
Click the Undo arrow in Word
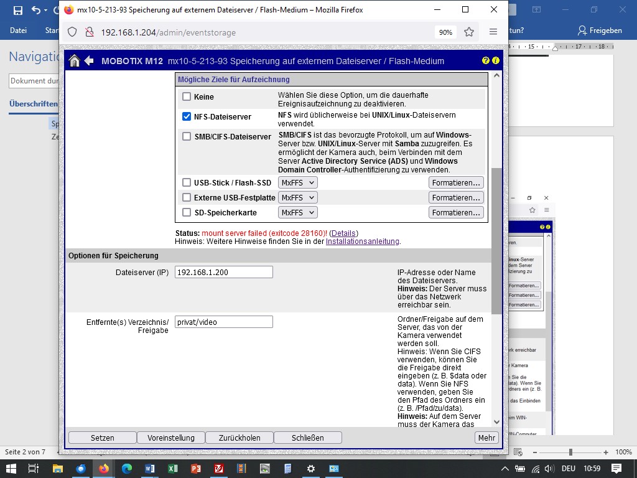coord(35,10)
